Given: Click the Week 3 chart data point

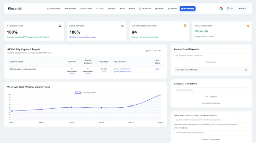Looking at the screenshot, I should (71, 107).
